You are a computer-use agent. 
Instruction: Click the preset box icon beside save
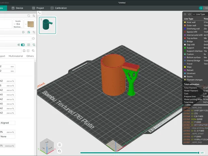[x=28, y=51]
